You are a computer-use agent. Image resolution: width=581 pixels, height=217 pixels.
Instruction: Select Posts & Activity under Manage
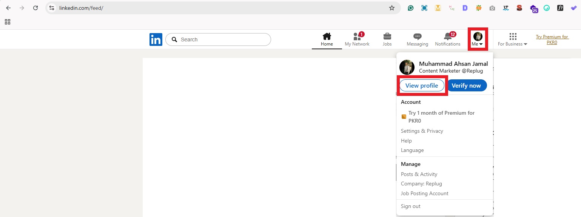click(x=419, y=174)
